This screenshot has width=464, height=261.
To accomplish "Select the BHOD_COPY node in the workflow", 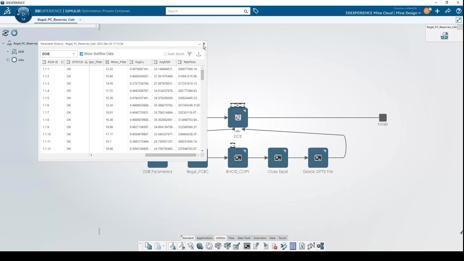I will point(238,158).
